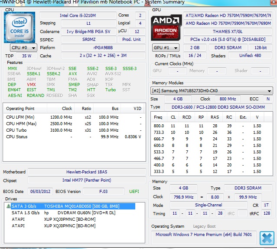The image size is (277, 249).
Task: Click the RDRAND feature label
Action: 36,96
